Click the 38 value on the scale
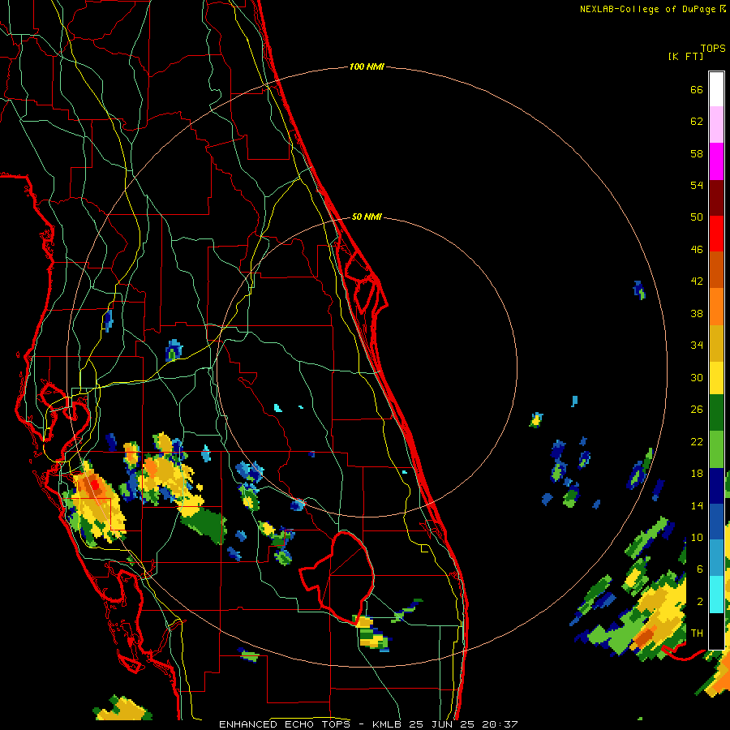The height and width of the screenshot is (730, 730). (x=697, y=313)
